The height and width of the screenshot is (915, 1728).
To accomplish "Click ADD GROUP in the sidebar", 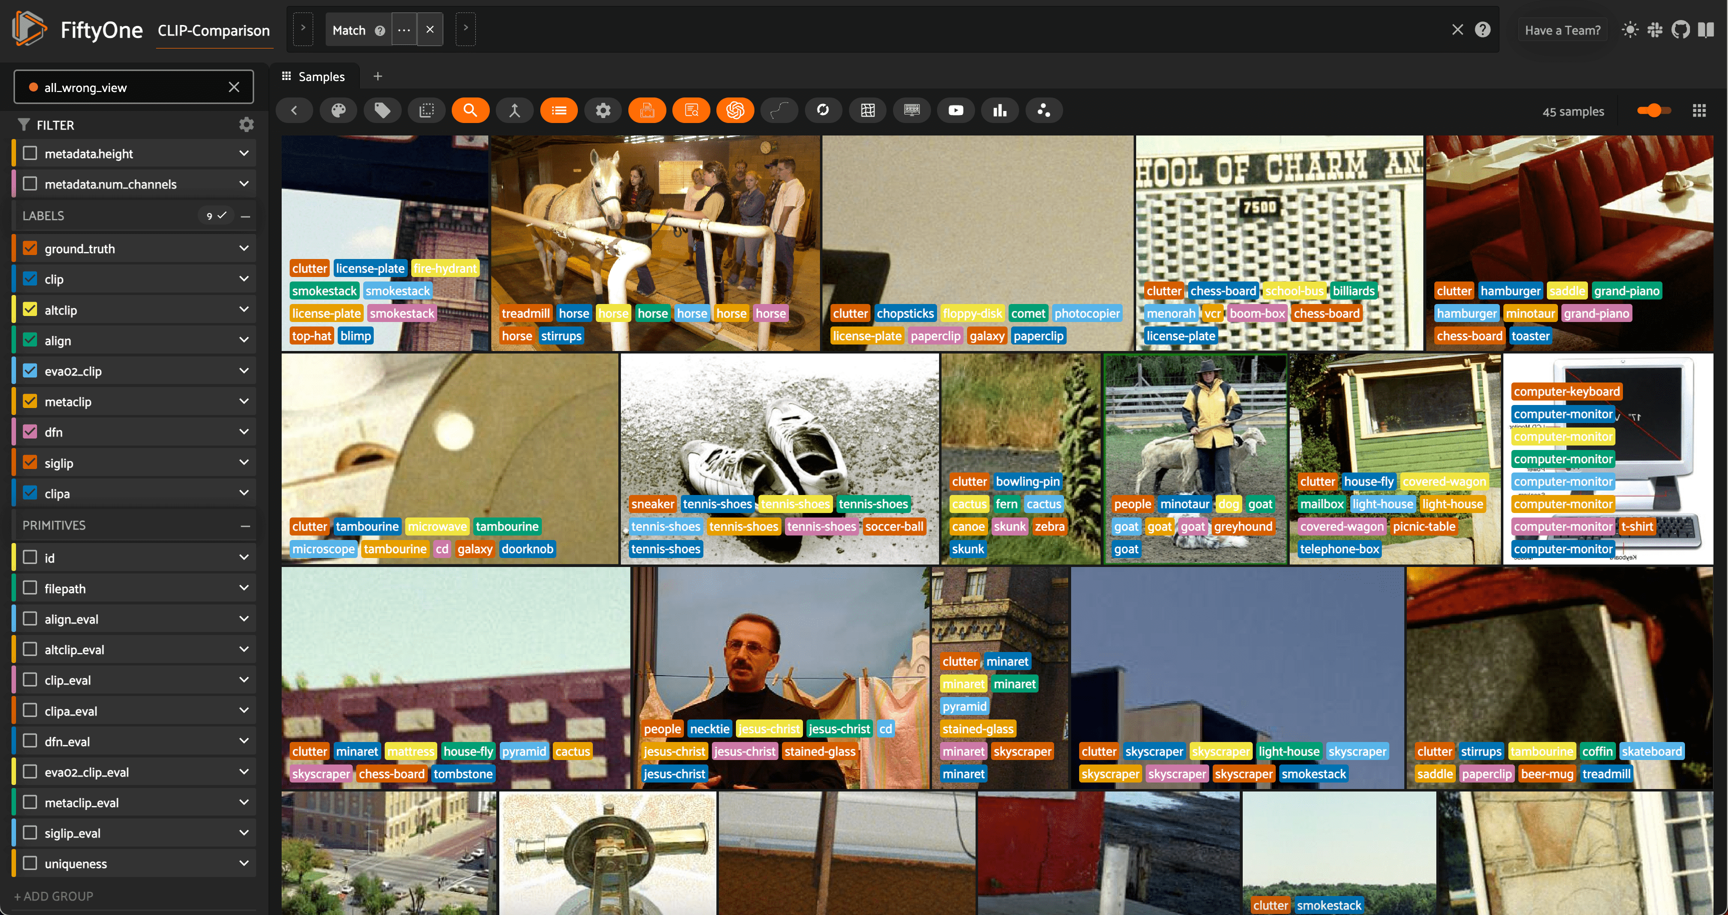I will tap(54, 896).
